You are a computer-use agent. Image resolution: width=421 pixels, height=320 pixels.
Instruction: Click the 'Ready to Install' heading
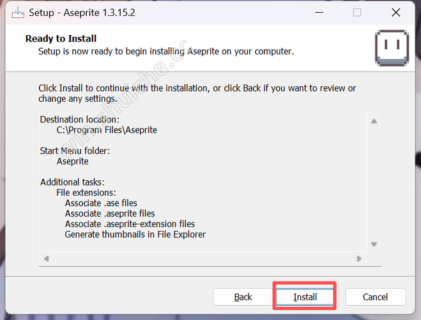click(61, 39)
